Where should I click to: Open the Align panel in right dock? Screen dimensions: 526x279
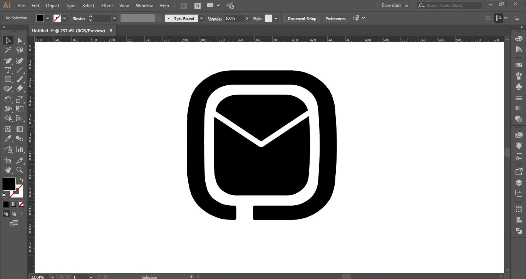point(519,220)
